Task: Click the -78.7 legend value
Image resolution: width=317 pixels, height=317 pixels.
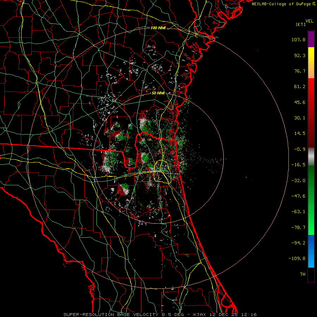Action: click(x=298, y=228)
